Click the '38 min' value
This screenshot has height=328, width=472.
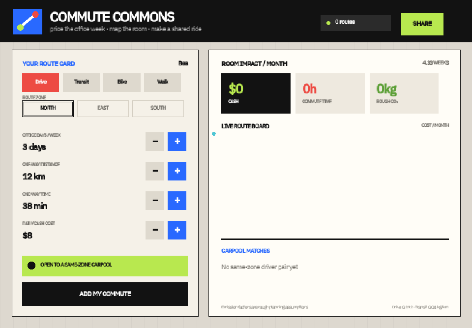pos(35,206)
